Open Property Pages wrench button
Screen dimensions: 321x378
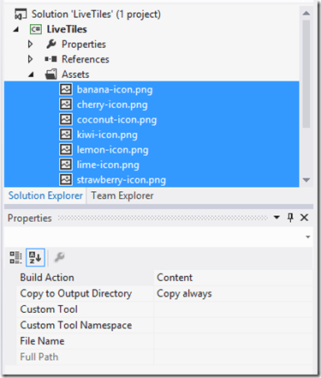pos(59,257)
